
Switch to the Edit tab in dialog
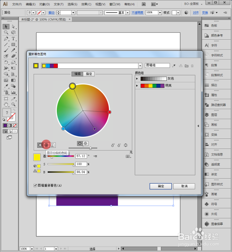pyautogui.click(x=77, y=74)
